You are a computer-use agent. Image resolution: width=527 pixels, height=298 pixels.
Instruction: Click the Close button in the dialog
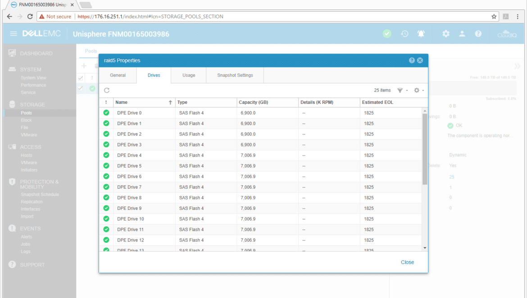click(407, 262)
